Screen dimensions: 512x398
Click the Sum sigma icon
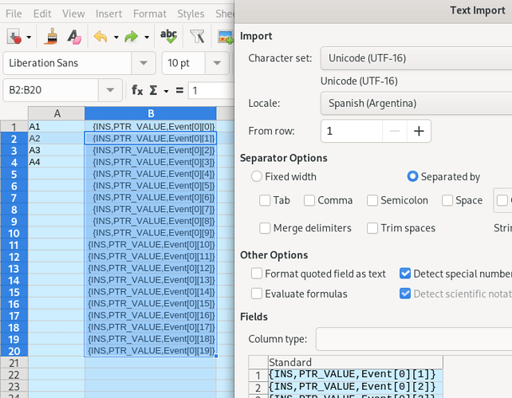(153, 90)
